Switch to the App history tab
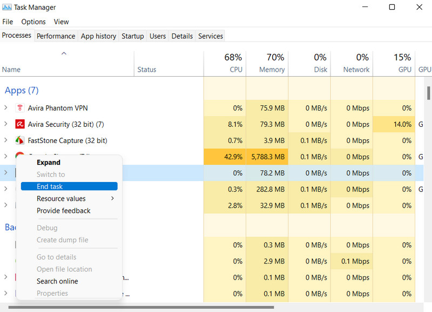432x312 pixels. (98, 36)
